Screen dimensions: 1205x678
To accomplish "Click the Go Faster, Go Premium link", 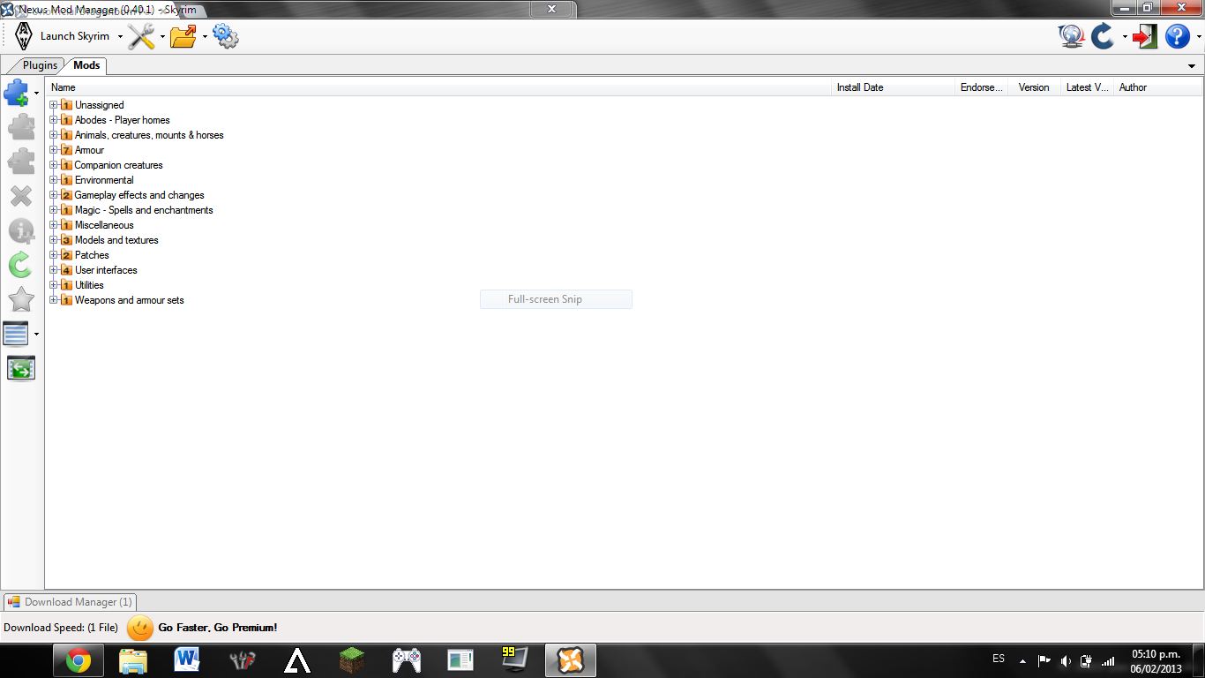I will coord(218,628).
